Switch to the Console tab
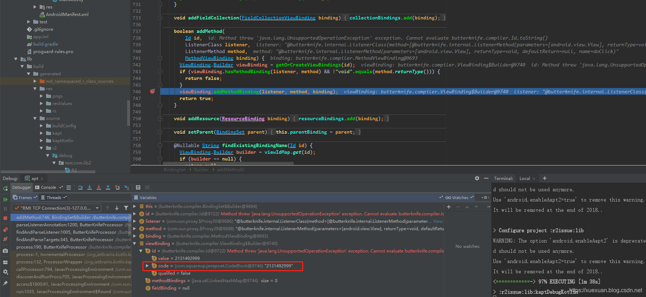Viewport: 646px width, 297px height. pos(49,187)
